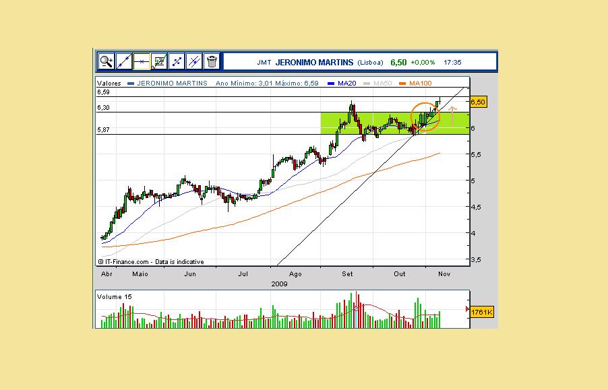Image resolution: width=608 pixels, height=390 pixels.
Task: Click the Valores panel label
Action: click(x=109, y=84)
